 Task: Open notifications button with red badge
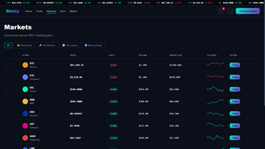pos(221,11)
